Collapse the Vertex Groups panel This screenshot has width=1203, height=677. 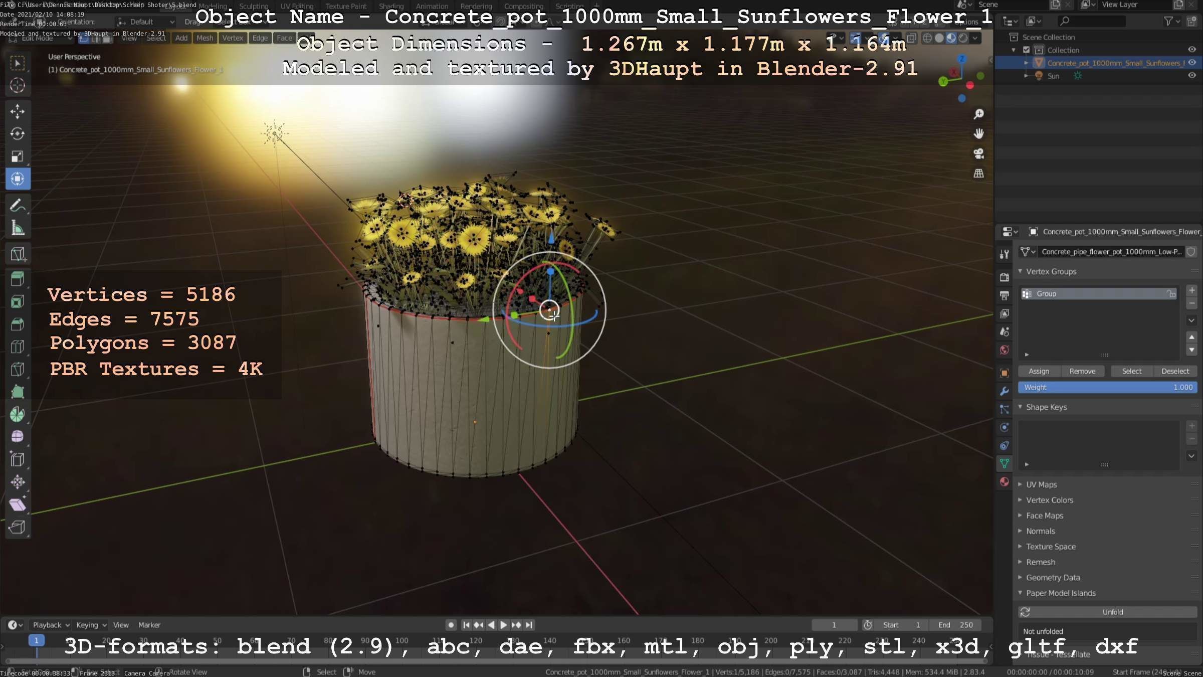pos(1020,271)
